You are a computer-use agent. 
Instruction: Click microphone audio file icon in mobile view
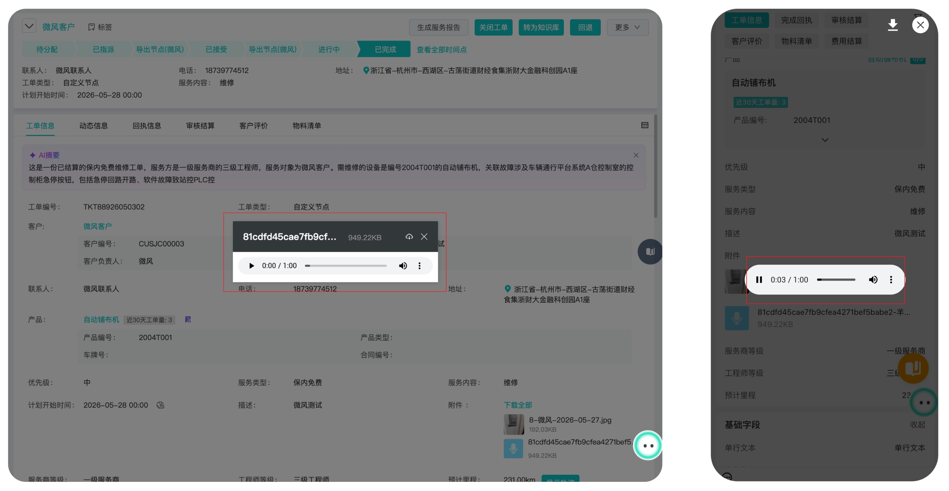[x=737, y=318]
